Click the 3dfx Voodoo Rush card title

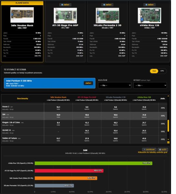(22, 26)
